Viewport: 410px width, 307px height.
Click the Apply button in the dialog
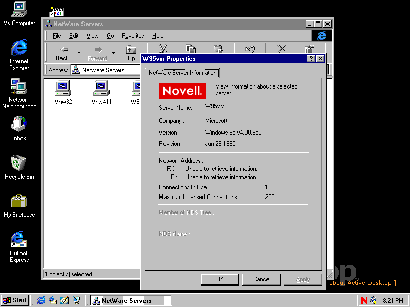point(303,279)
